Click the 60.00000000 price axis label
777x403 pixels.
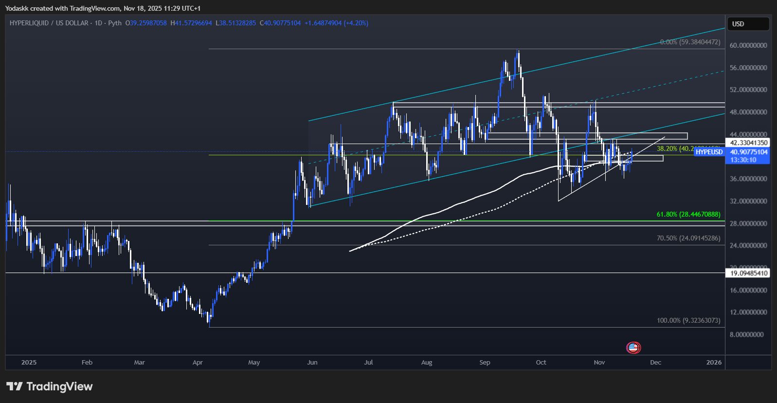pos(748,45)
